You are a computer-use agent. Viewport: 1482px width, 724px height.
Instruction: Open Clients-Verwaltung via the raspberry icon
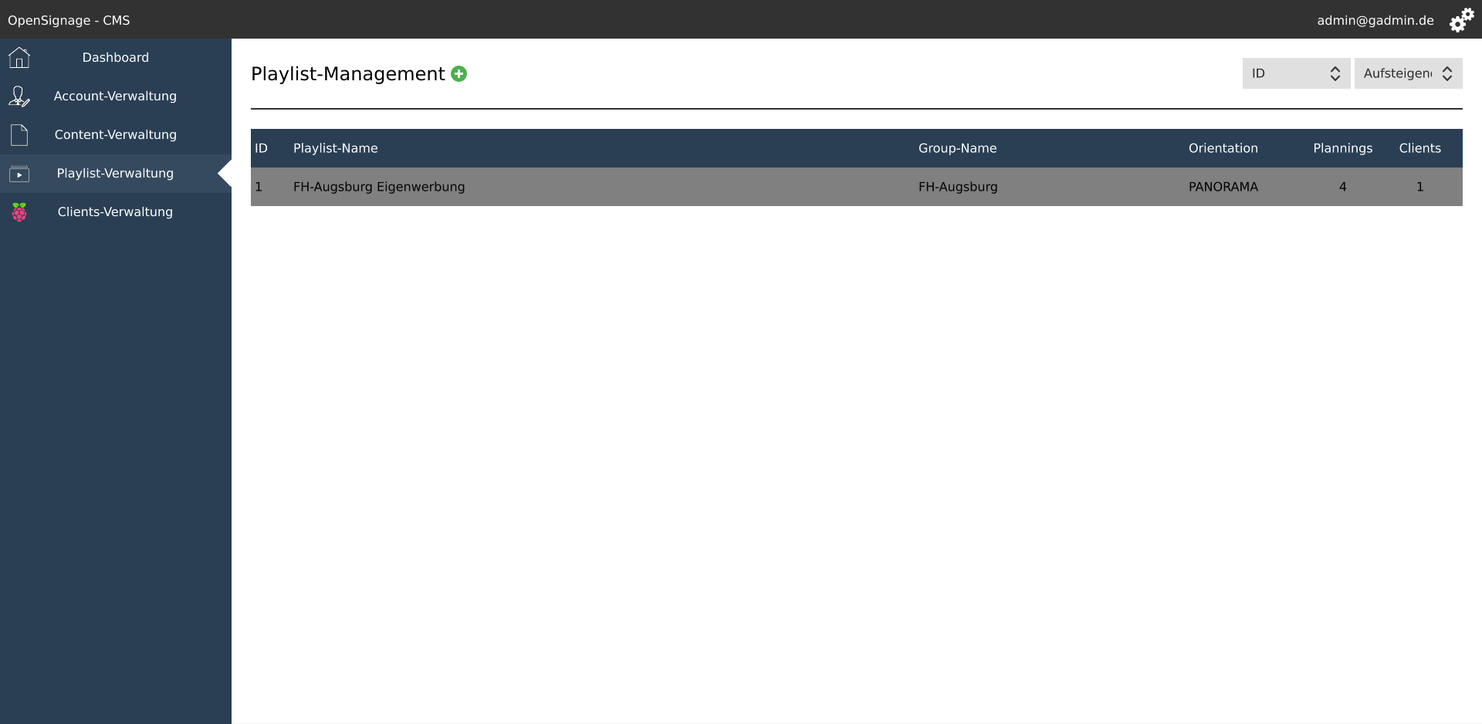[19, 211]
